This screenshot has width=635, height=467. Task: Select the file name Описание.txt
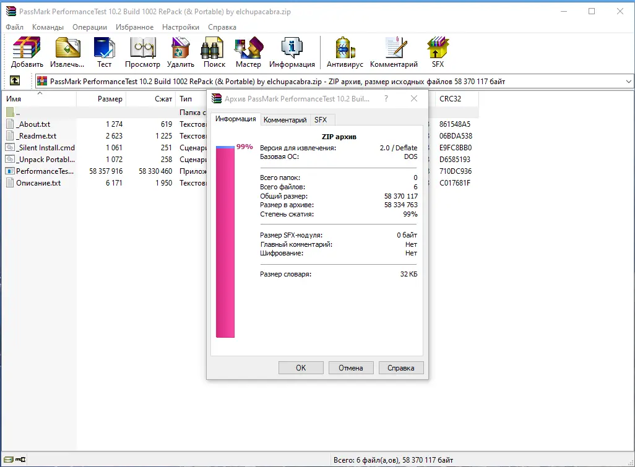click(38, 183)
